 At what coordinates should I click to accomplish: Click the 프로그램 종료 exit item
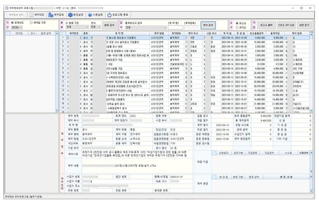click(x=118, y=15)
